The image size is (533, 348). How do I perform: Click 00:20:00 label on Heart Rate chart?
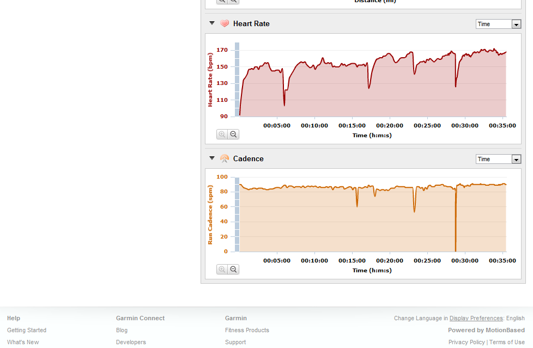click(390, 125)
